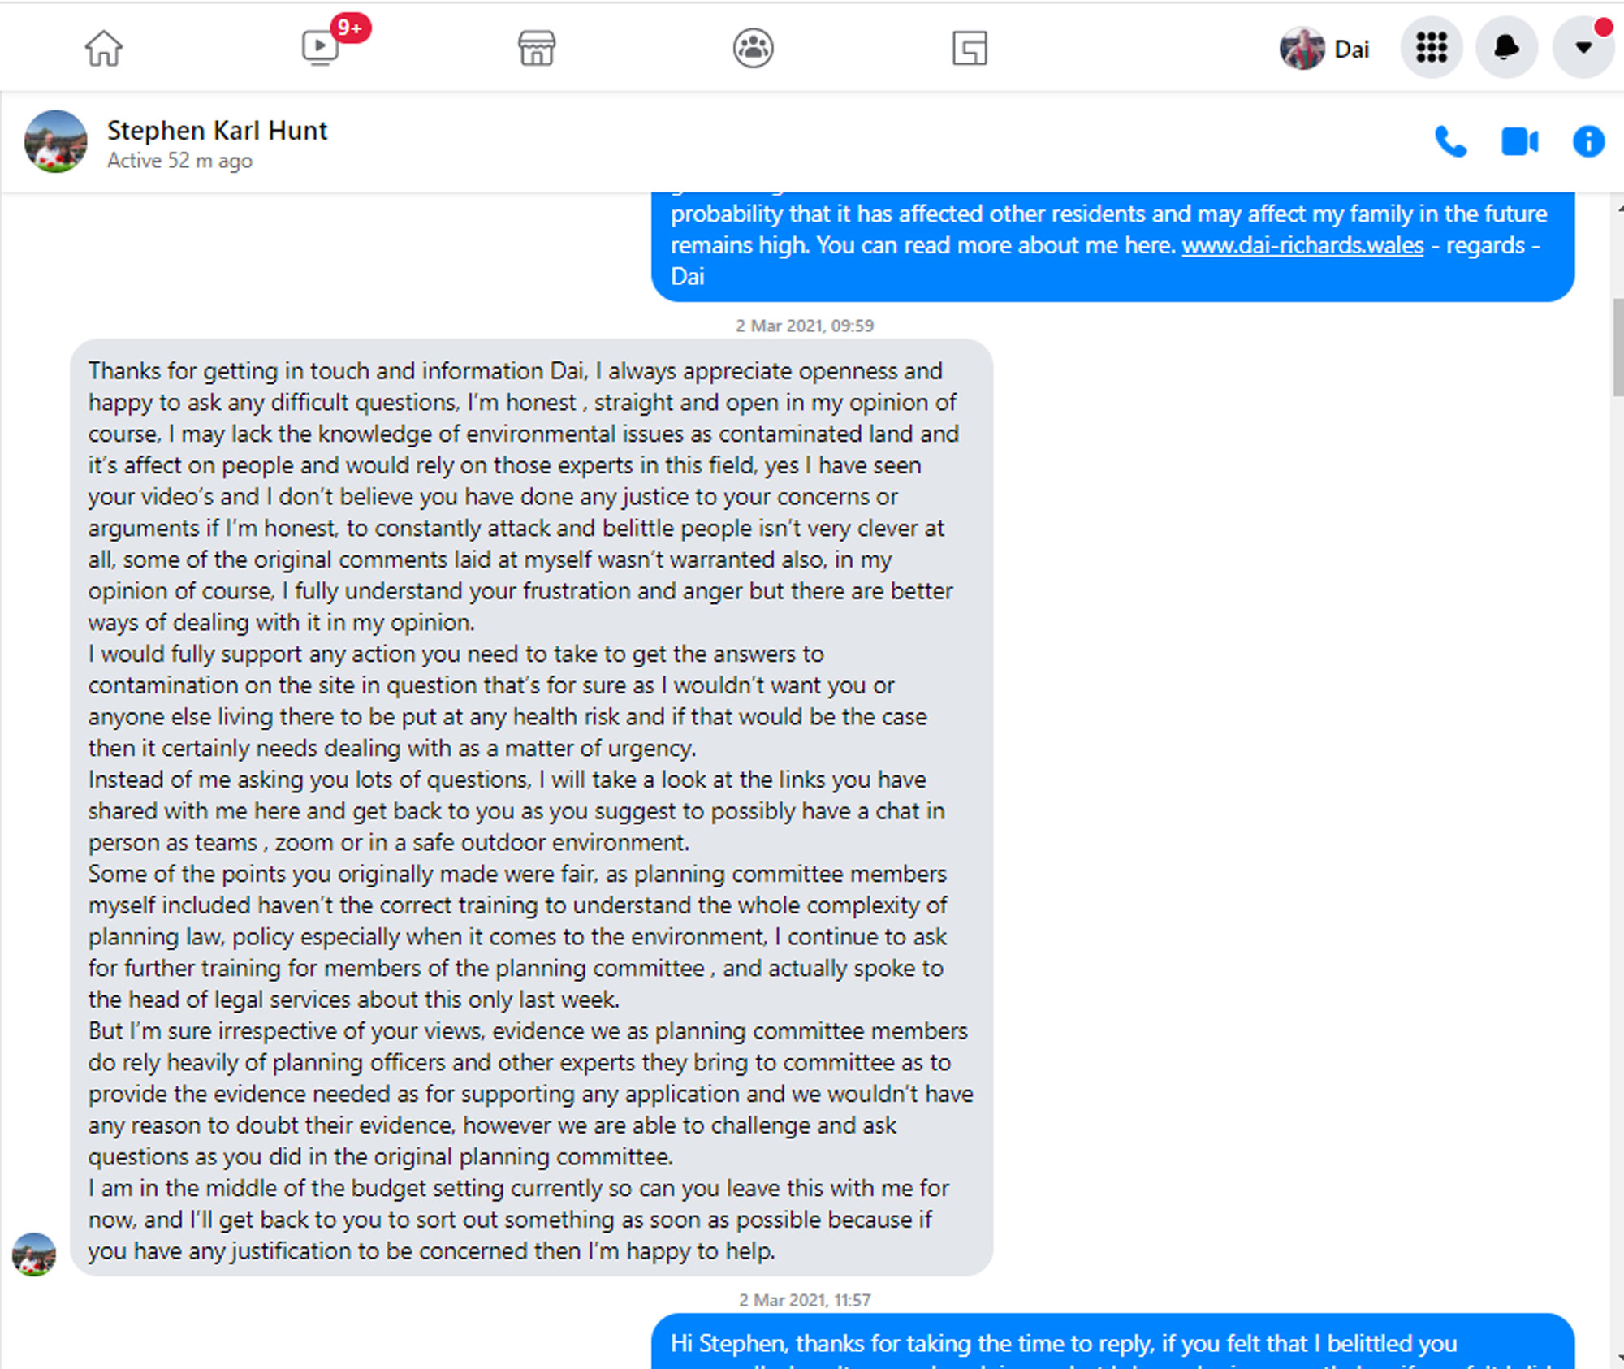Go to the Facebook Home icon
This screenshot has height=1369, width=1624.
coord(104,48)
